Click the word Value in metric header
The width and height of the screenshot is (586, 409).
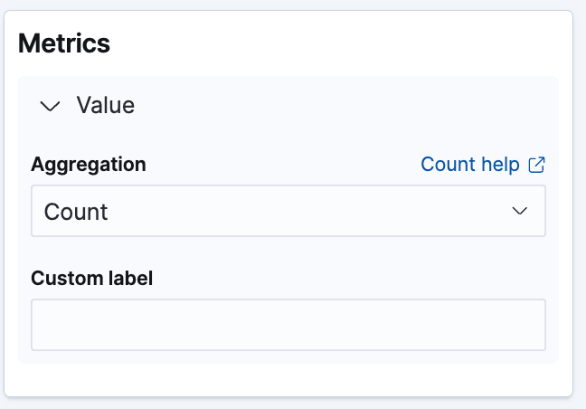point(105,106)
